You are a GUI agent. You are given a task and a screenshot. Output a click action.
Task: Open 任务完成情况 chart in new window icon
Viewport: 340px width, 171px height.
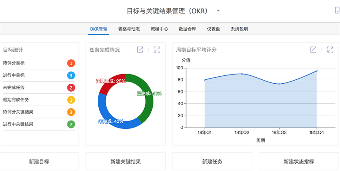point(140,50)
